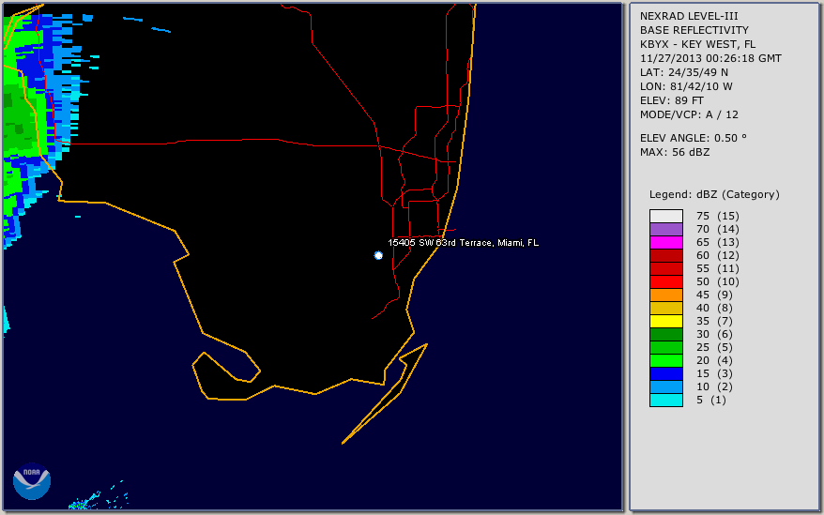Screen dimensions: 824x515
Task: Select the 20 dBZ bright green swatch
Action: pyautogui.click(x=665, y=360)
